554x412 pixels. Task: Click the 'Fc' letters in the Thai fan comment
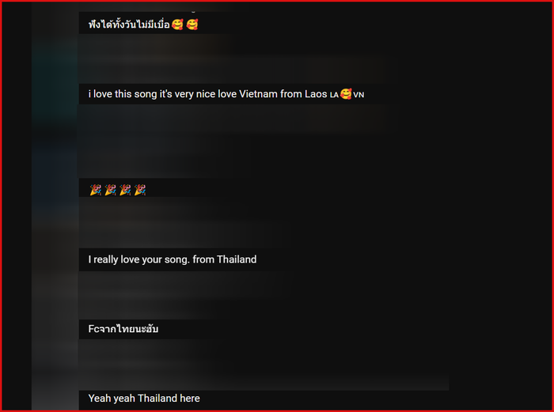click(93, 329)
